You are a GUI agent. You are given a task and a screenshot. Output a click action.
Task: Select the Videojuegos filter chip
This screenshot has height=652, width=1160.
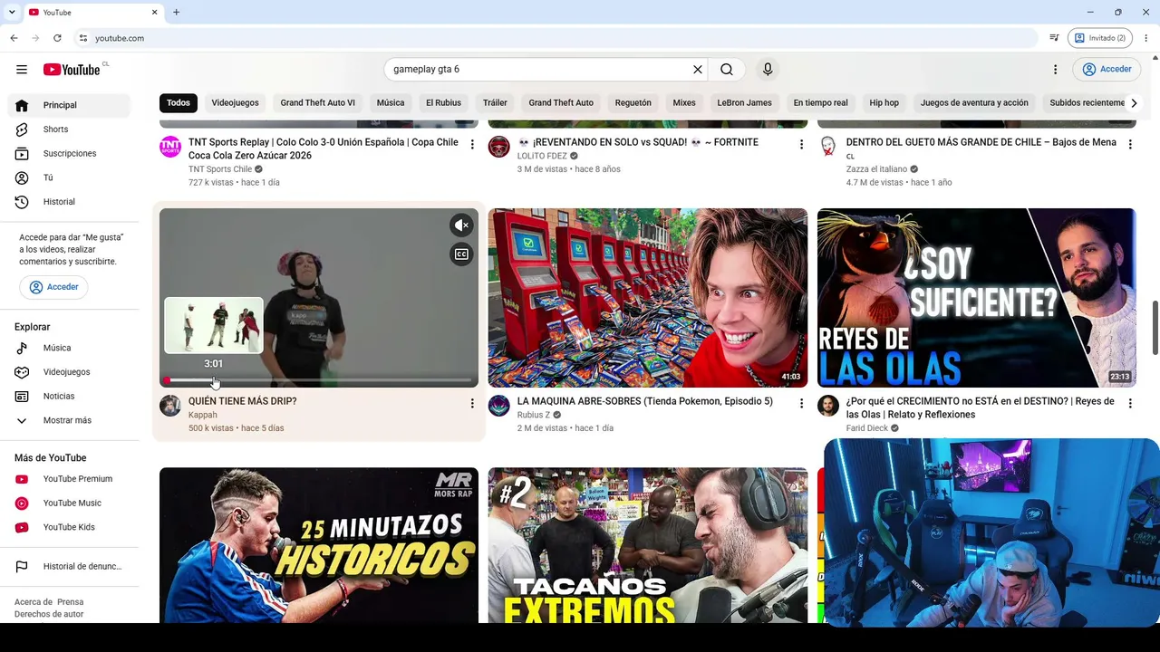(235, 103)
